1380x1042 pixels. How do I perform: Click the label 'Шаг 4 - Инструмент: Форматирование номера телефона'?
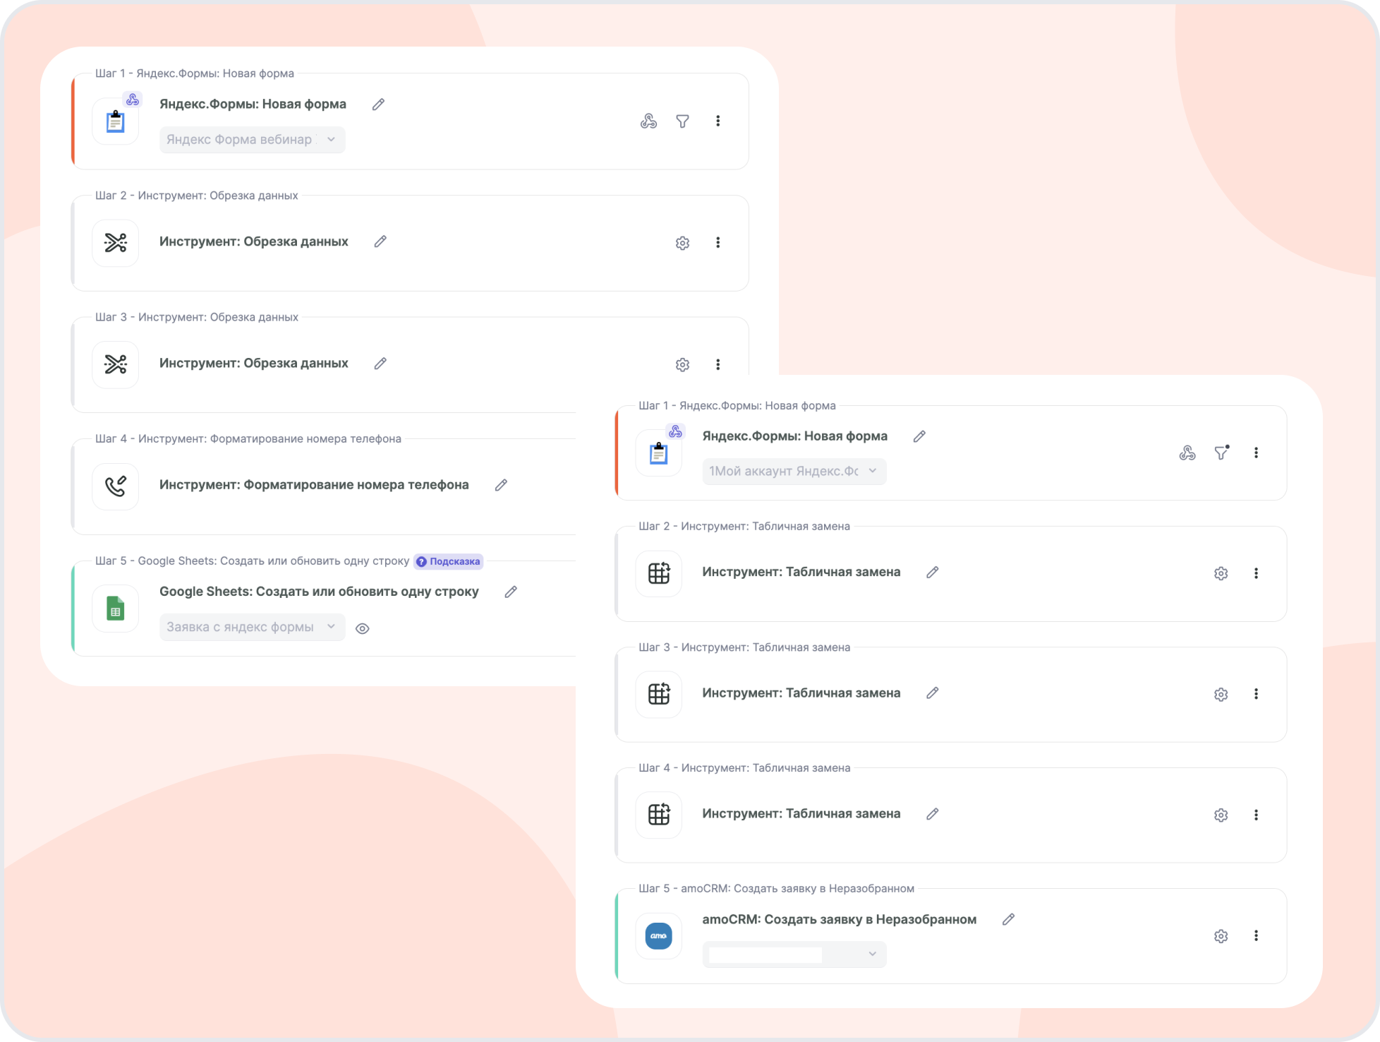click(248, 439)
